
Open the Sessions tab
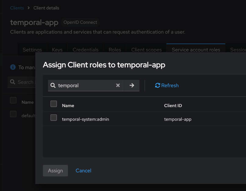coord(238,50)
